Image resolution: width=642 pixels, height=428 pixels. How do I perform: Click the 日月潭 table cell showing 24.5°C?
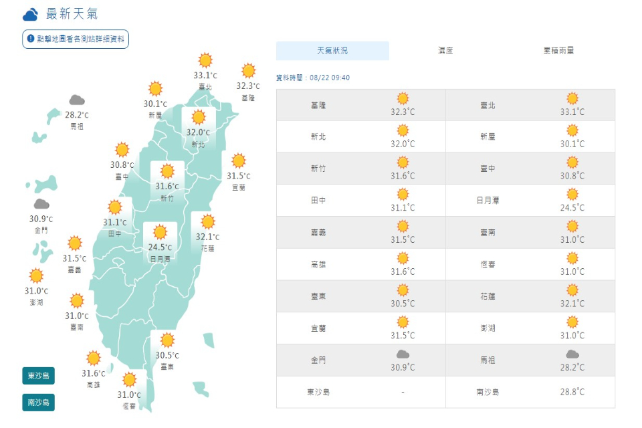coord(572,200)
